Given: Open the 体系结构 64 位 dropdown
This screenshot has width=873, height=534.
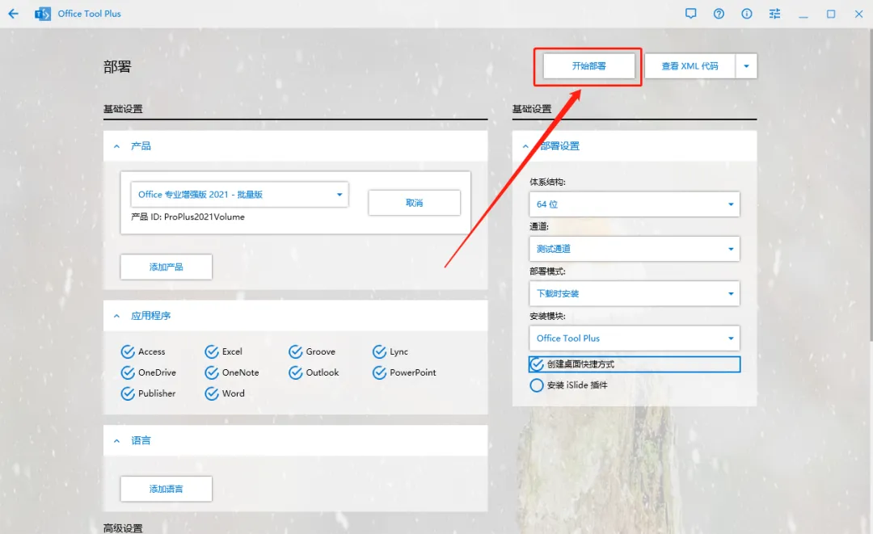Looking at the screenshot, I should coord(635,204).
